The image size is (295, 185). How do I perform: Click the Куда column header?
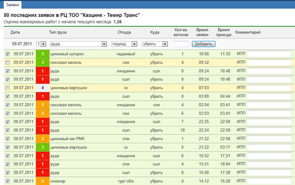155,32
